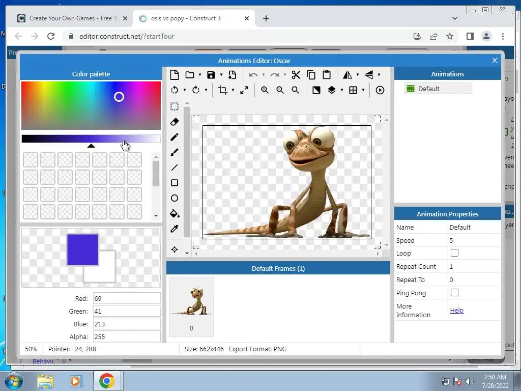The height and width of the screenshot is (391, 521).
Task: Click the Preview animation play icon
Action: pos(380,90)
